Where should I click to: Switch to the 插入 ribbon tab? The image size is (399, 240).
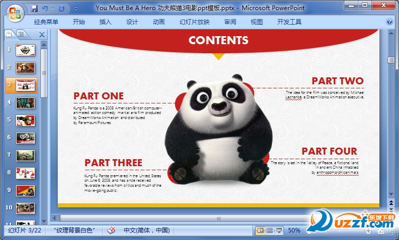tap(106, 22)
